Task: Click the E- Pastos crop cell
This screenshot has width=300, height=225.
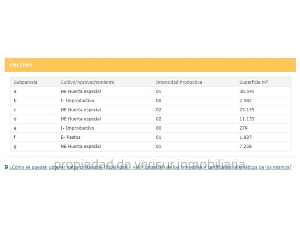Action: (x=70, y=137)
